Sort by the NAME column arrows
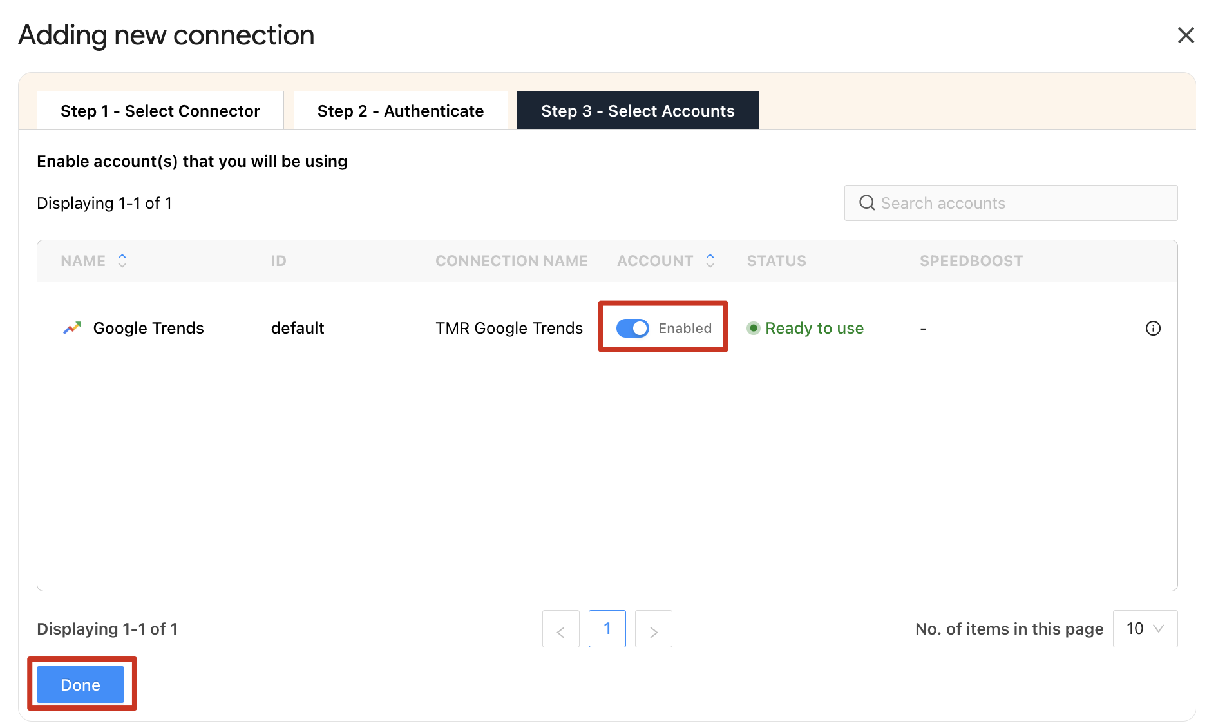 (122, 260)
